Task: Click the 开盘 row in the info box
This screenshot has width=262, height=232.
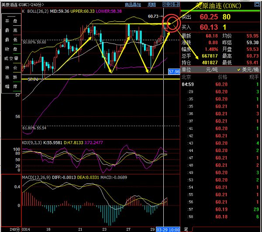Action: click(11, 21)
